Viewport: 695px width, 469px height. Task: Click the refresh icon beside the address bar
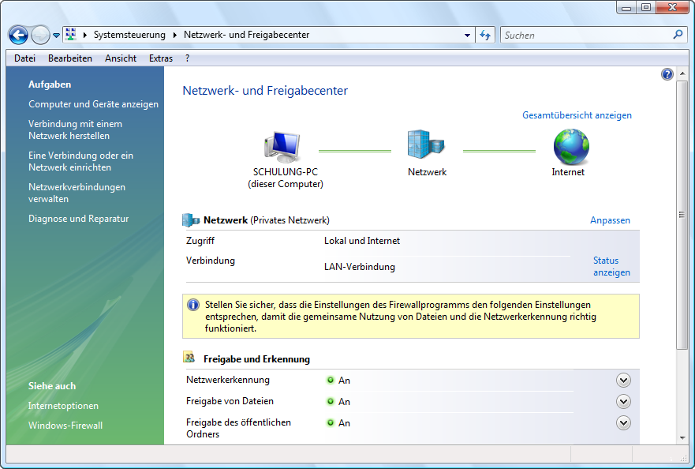click(485, 35)
